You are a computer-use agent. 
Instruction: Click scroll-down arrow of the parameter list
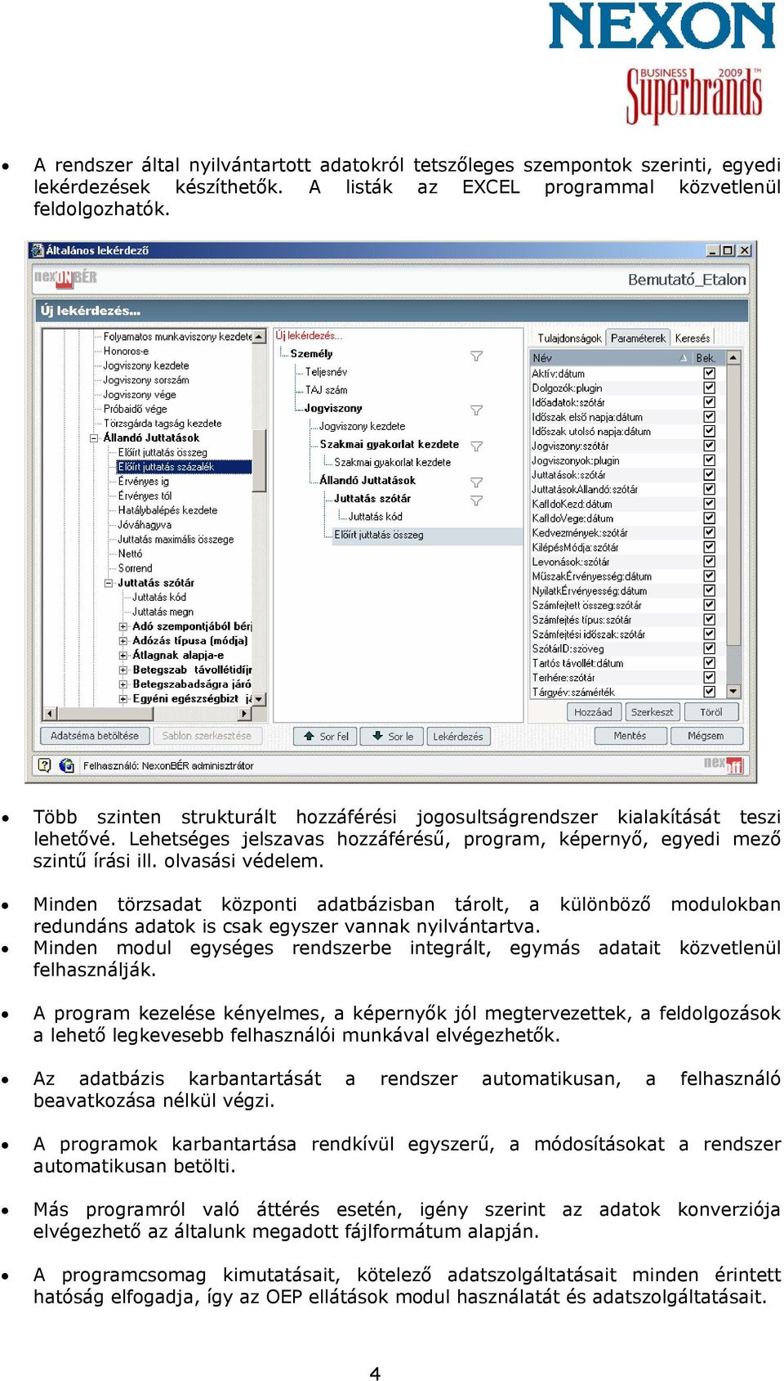[x=733, y=691]
